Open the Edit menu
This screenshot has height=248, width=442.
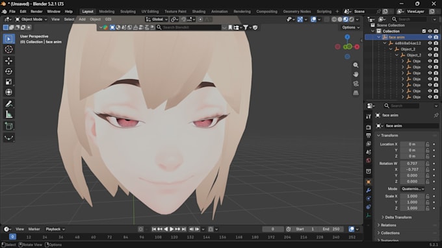pos(23,12)
